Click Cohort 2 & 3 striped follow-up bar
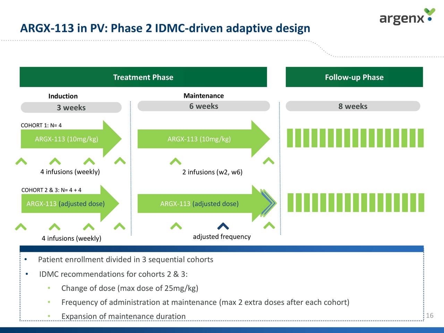 [x=356, y=202]
